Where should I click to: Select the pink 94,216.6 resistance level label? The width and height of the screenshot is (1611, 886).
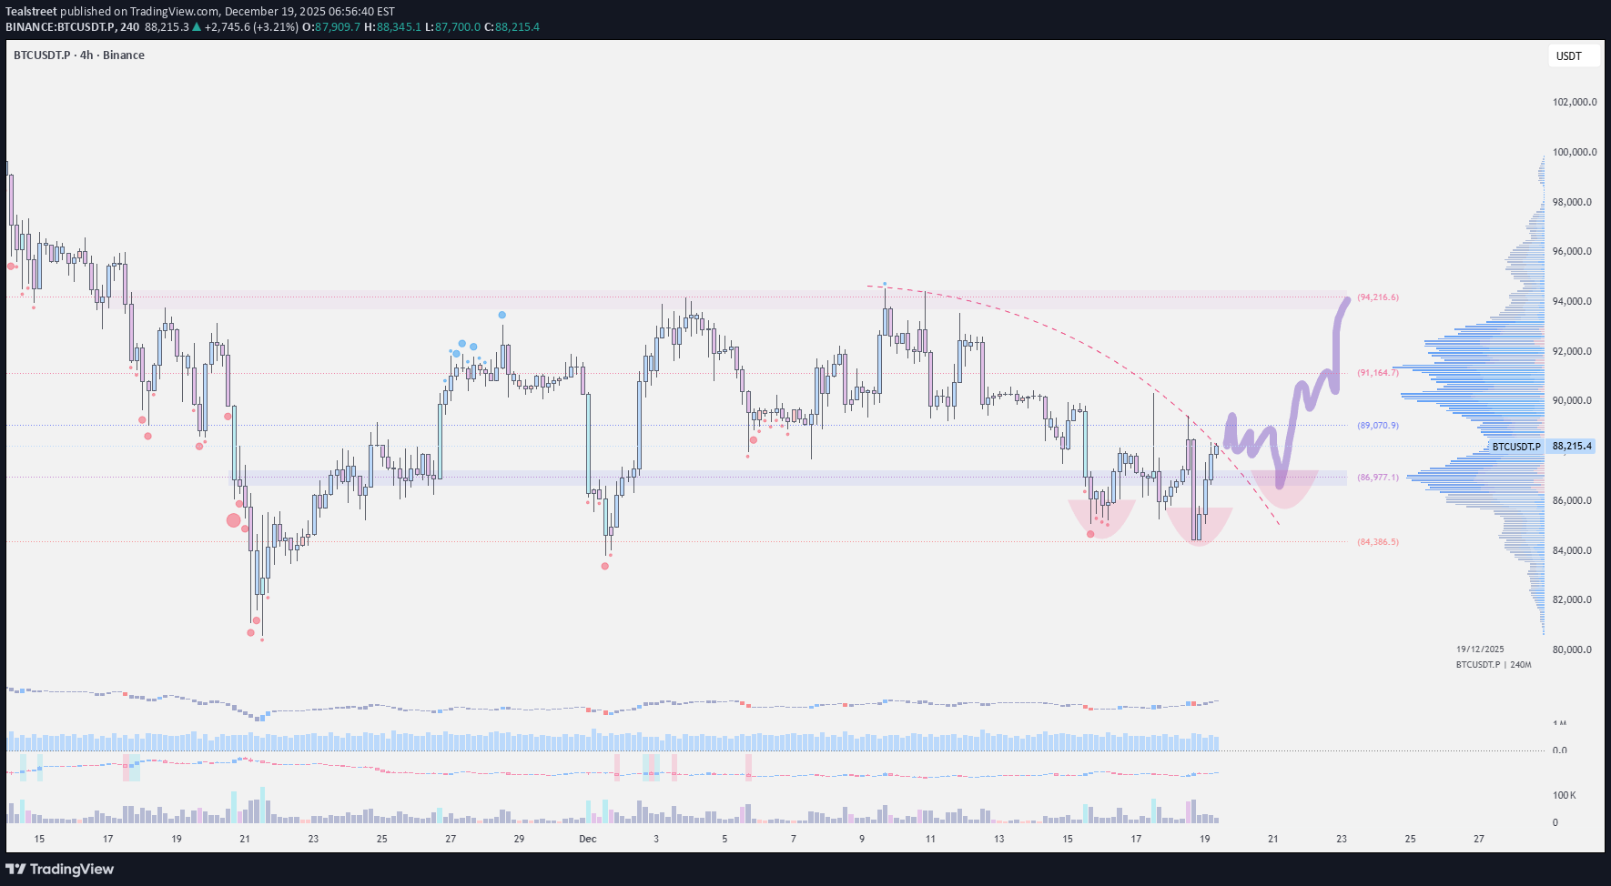click(x=1376, y=296)
